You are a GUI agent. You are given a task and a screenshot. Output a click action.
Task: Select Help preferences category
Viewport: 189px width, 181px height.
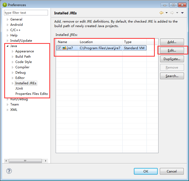pos(14,35)
